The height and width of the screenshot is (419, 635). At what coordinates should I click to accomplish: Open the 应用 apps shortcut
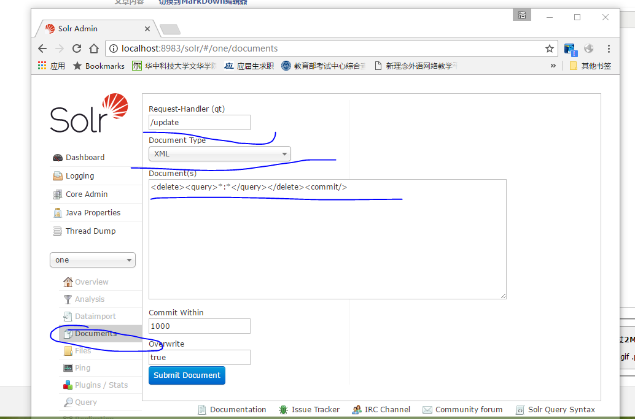pos(51,66)
